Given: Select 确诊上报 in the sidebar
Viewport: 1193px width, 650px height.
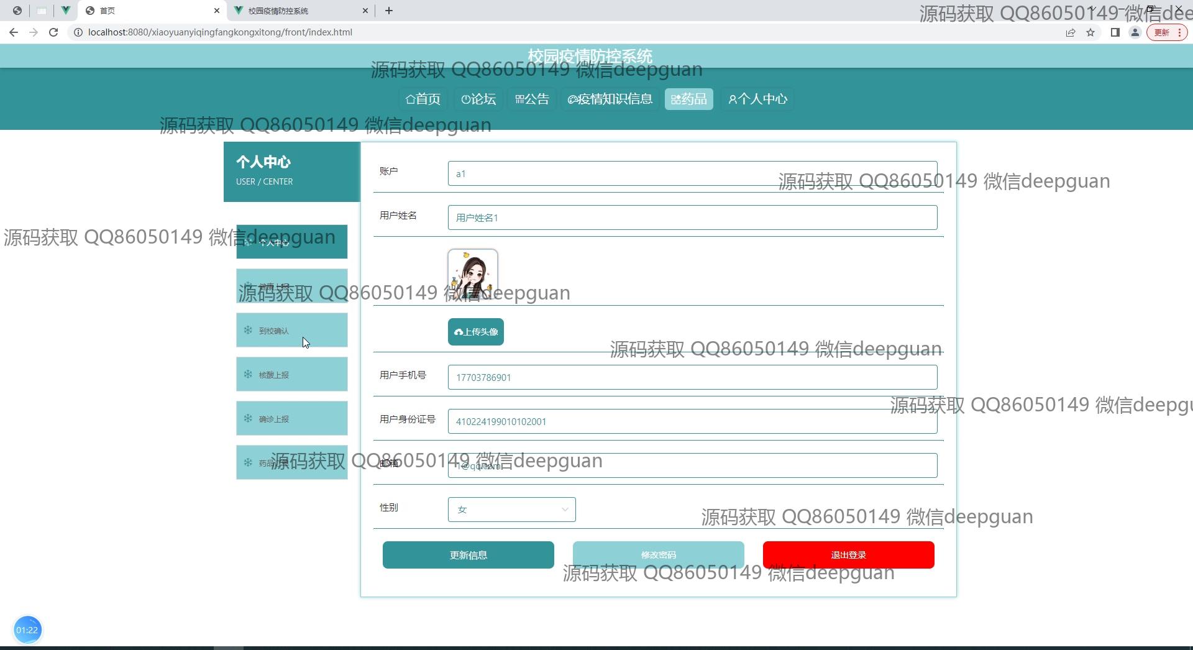Looking at the screenshot, I should 292,418.
